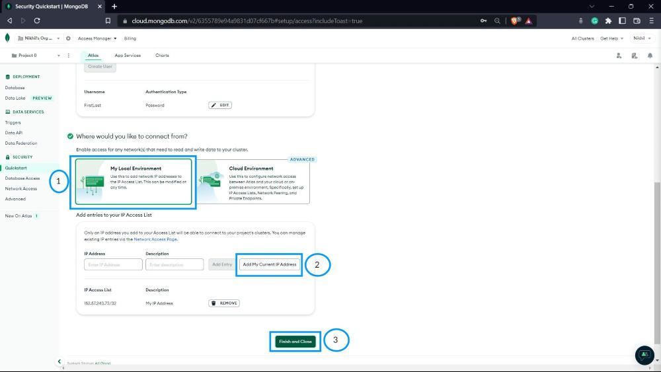Open the extensions puzzle icon
This screenshot has width=661, height=372.
pyautogui.click(x=608, y=20)
